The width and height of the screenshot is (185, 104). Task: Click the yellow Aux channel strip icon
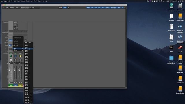click(x=21, y=56)
